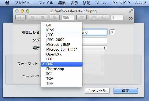Click the rotate left toolbar icon
149x101 pixels.
pos(94,18)
